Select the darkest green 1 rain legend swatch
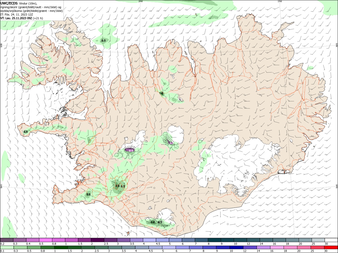Image resolution: width=338 pixels, height=253 pixels. [61, 247]
